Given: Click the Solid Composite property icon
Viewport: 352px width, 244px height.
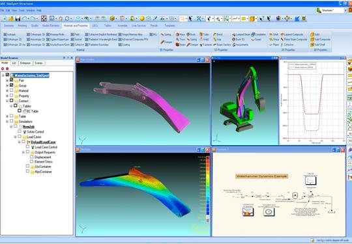Looking at the screenshot, I should click(x=312, y=40).
